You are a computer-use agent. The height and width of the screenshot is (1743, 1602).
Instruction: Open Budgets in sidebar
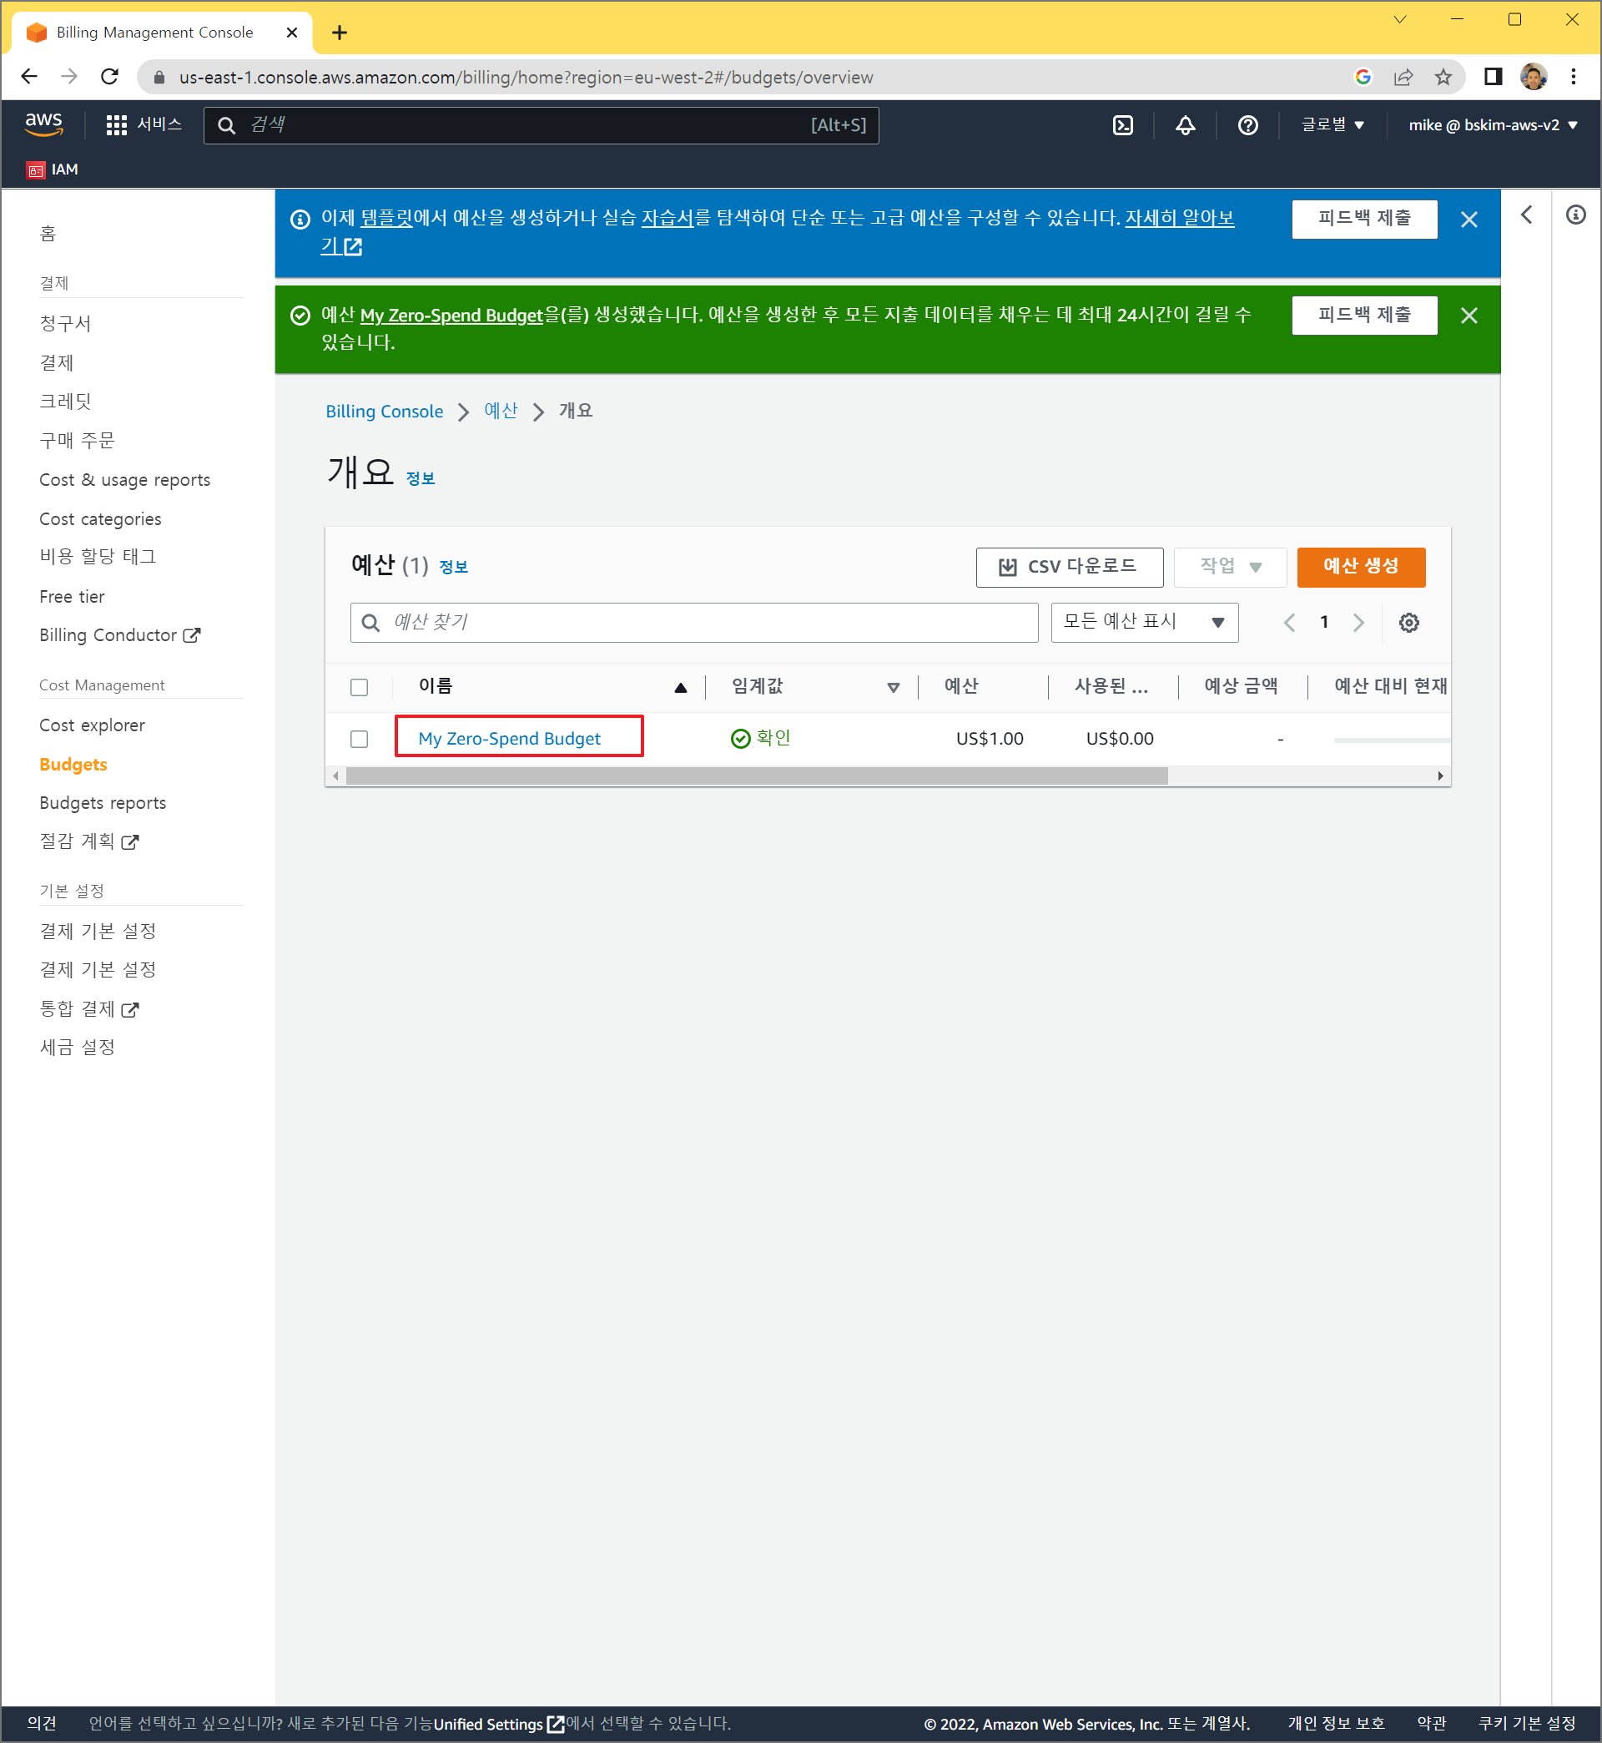point(73,764)
